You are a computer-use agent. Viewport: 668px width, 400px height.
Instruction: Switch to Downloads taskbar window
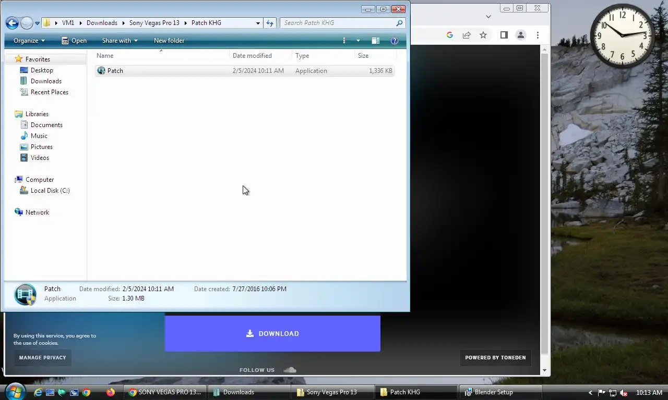click(x=249, y=392)
